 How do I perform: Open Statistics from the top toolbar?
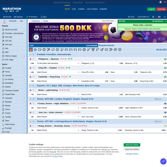(x=18, y=17)
